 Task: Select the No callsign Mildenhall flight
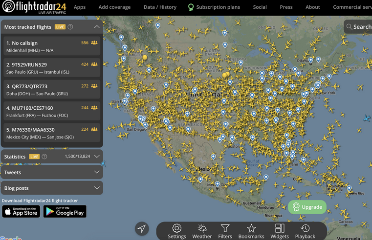52,46
